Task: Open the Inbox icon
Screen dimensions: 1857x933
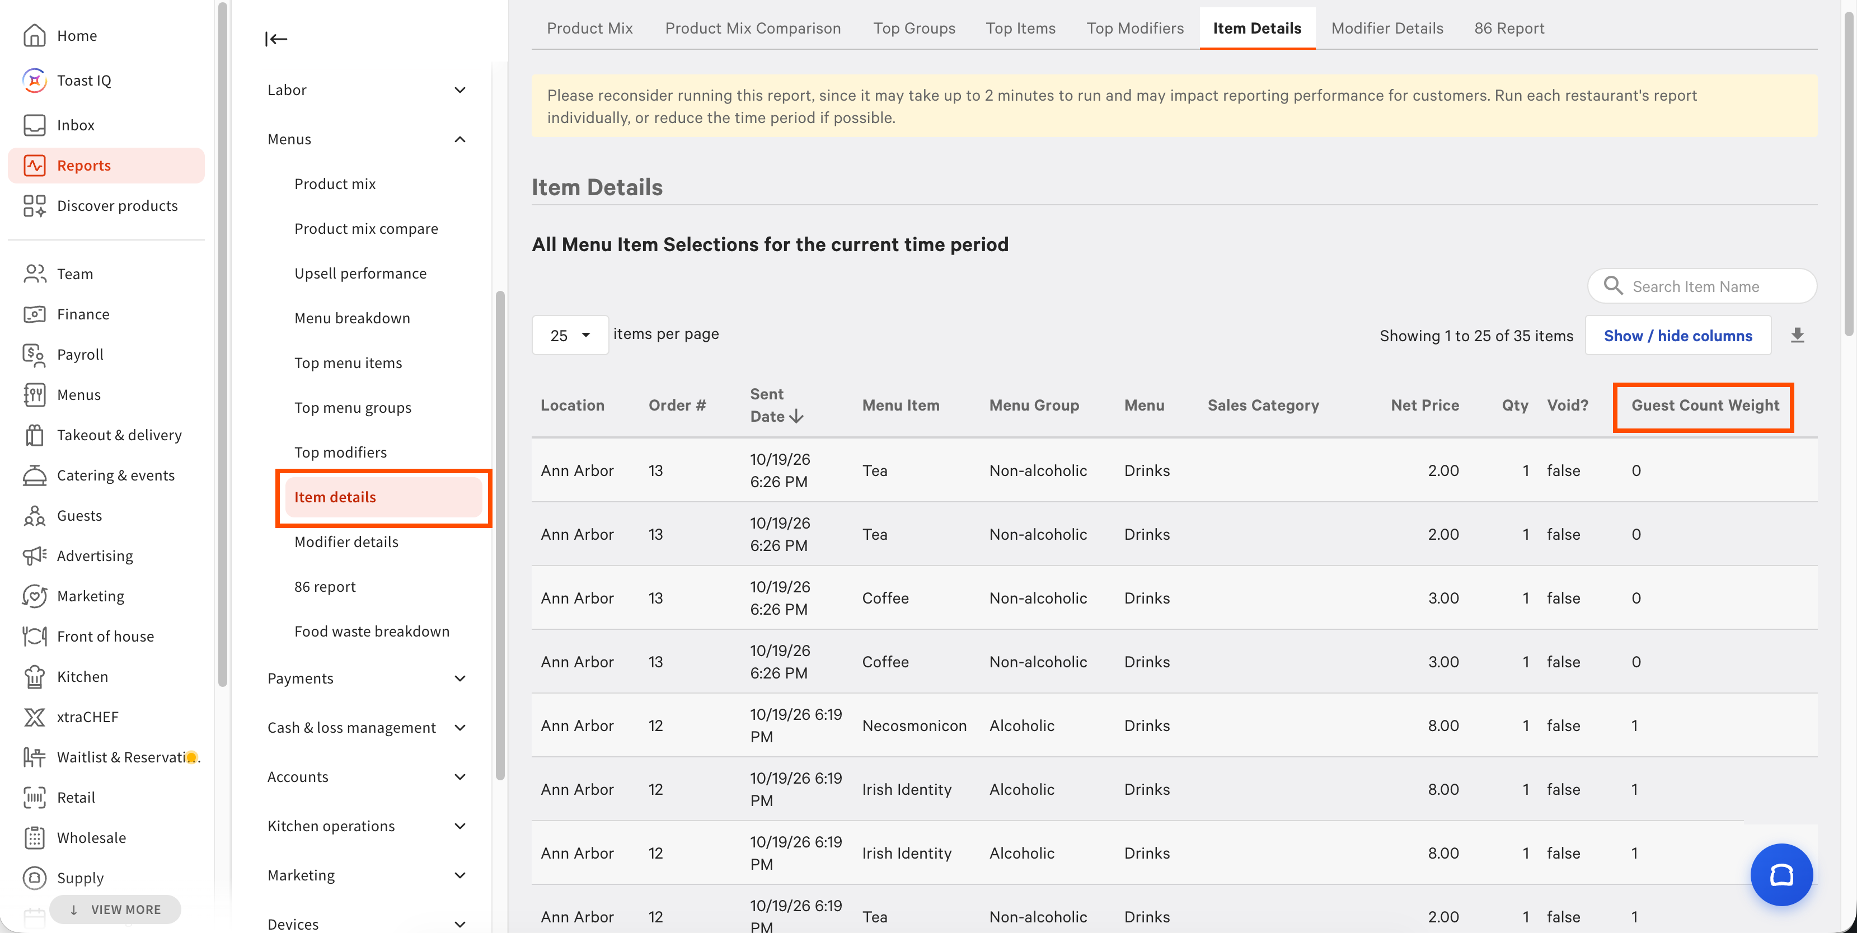Action: (34, 125)
